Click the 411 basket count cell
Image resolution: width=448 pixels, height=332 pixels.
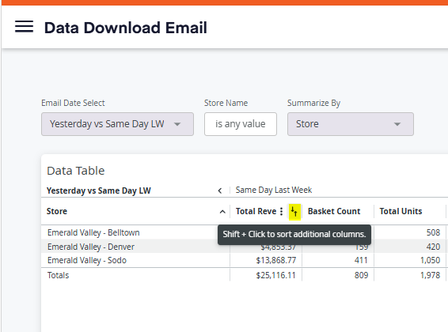coord(361,260)
